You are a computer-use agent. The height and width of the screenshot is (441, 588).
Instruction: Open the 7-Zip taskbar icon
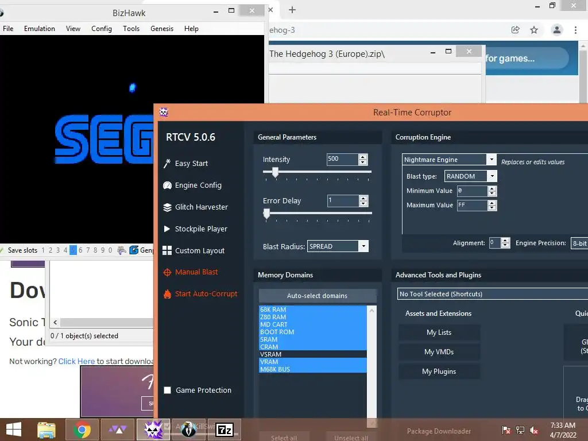tap(225, 430)
